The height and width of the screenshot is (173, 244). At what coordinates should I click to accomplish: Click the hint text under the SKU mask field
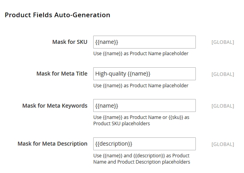click(141, 53)
